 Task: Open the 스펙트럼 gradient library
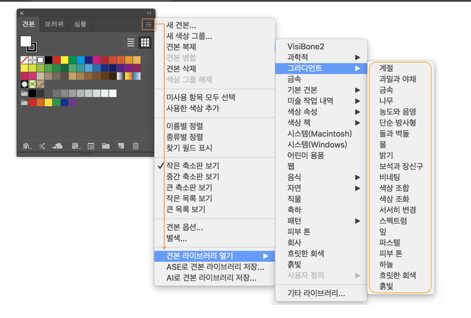pyautogui.click(x=401, y=221)
